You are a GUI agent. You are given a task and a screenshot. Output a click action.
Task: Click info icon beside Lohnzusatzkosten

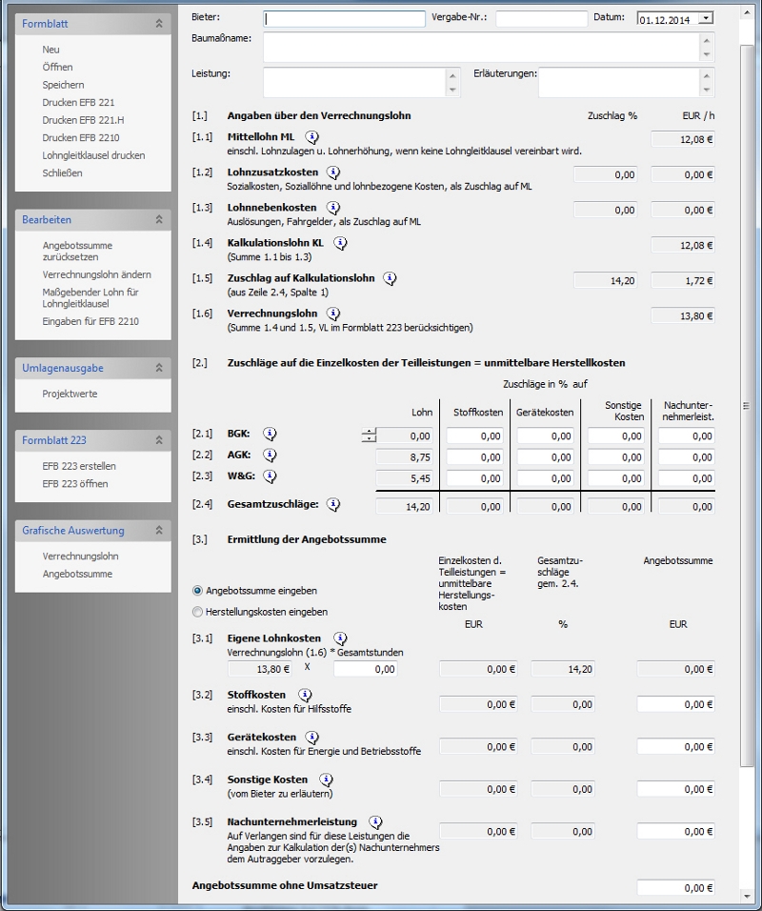tap(332, 172)
